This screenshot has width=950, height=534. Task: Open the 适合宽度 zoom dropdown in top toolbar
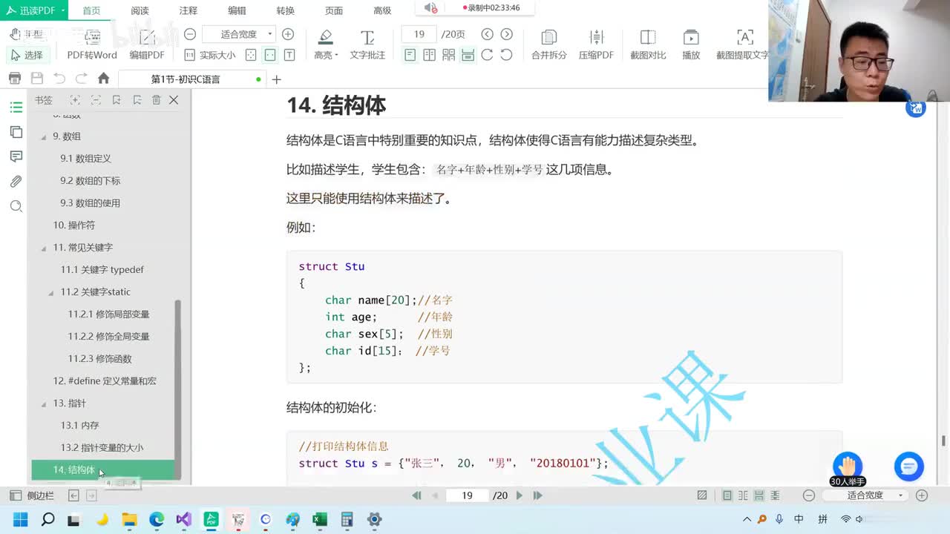pos(238,34)
